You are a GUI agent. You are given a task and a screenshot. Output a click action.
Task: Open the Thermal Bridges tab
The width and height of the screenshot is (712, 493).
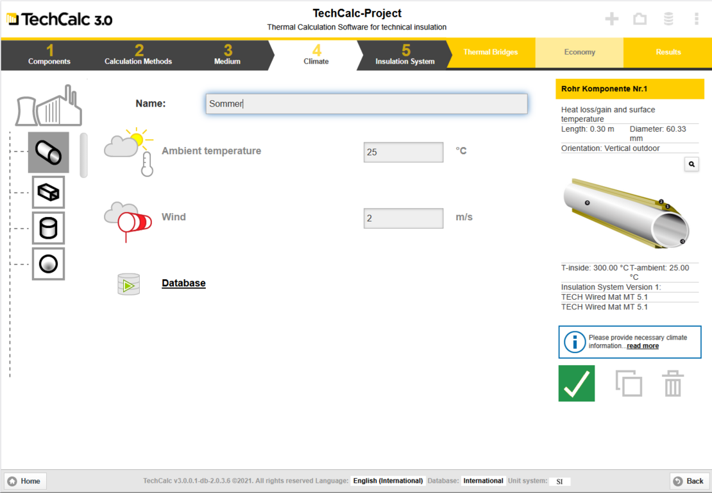click(x=491, y=52)
